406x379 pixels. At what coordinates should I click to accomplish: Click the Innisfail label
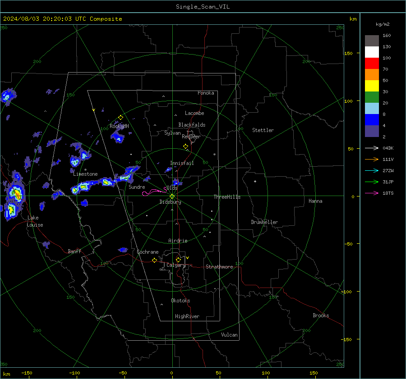(182, 163)
